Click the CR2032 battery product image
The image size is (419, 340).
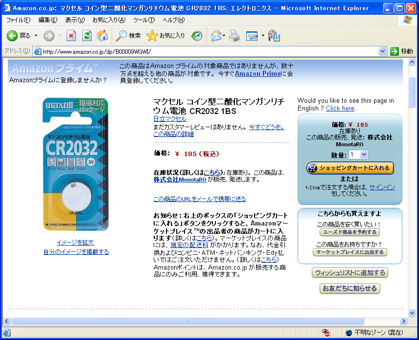click(75, 164)
